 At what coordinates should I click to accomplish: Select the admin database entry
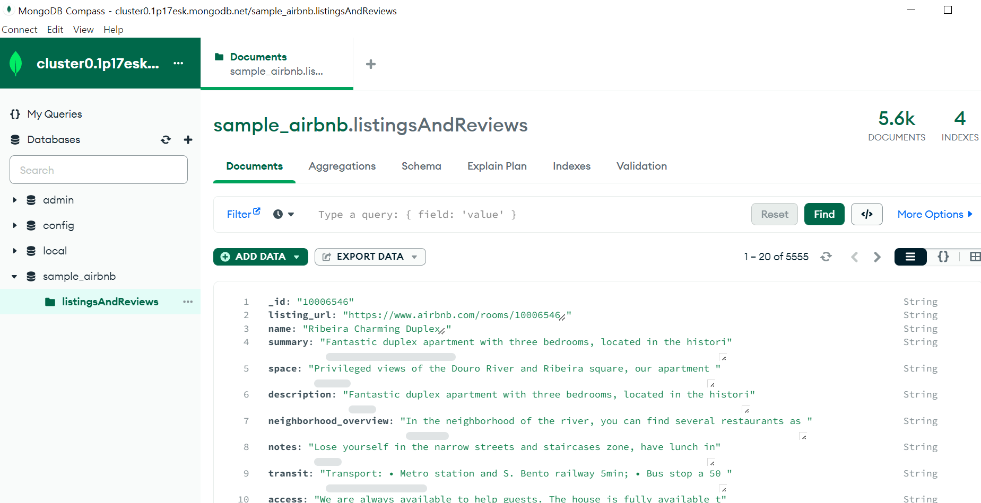[x=58, y=200]
